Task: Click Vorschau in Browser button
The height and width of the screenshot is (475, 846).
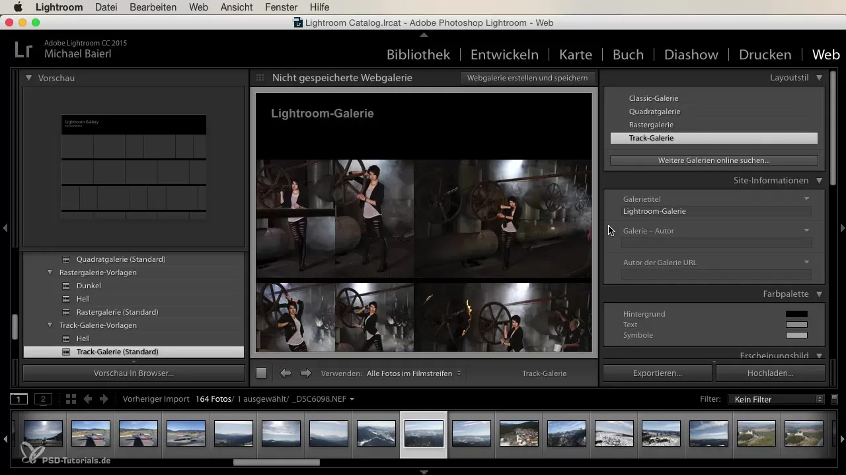Action: tap(134, 373)
